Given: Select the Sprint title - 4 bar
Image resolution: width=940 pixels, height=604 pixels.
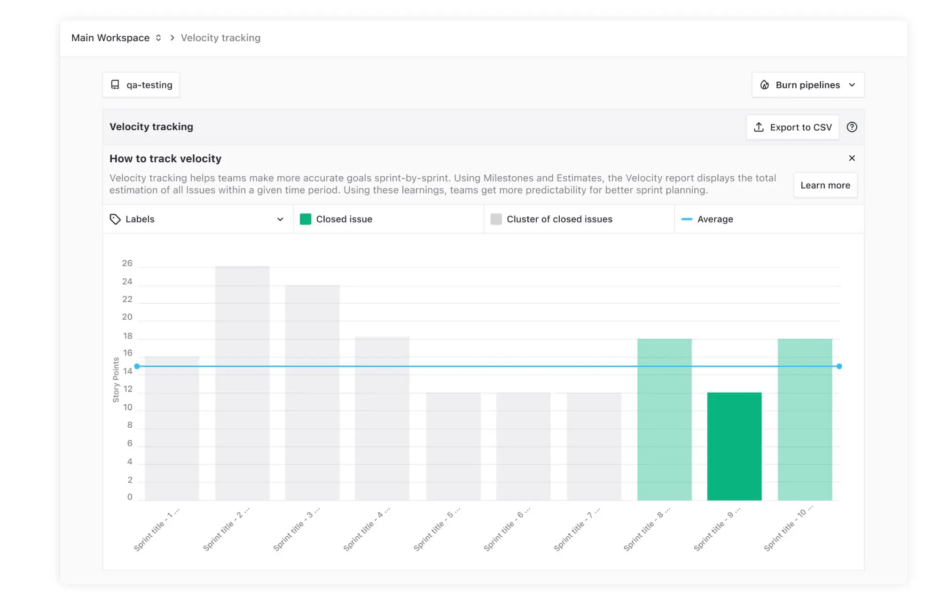Looking at the screenshot, I should 382,418.
